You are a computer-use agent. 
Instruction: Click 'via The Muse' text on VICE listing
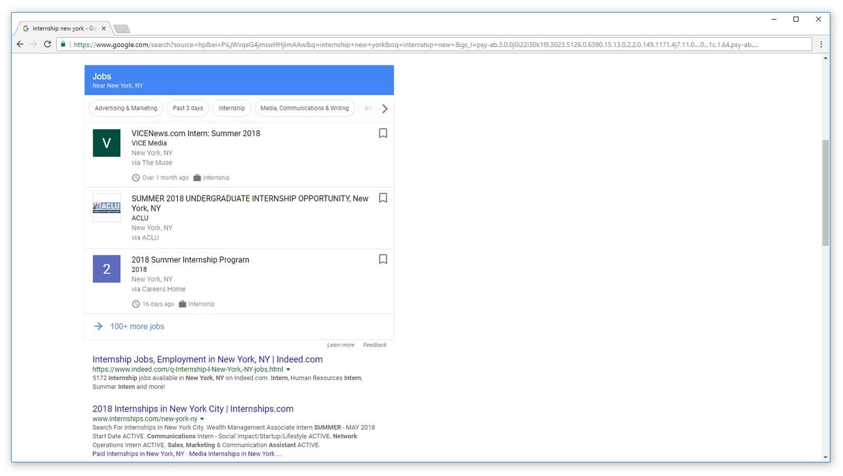[x=152, y=163]
